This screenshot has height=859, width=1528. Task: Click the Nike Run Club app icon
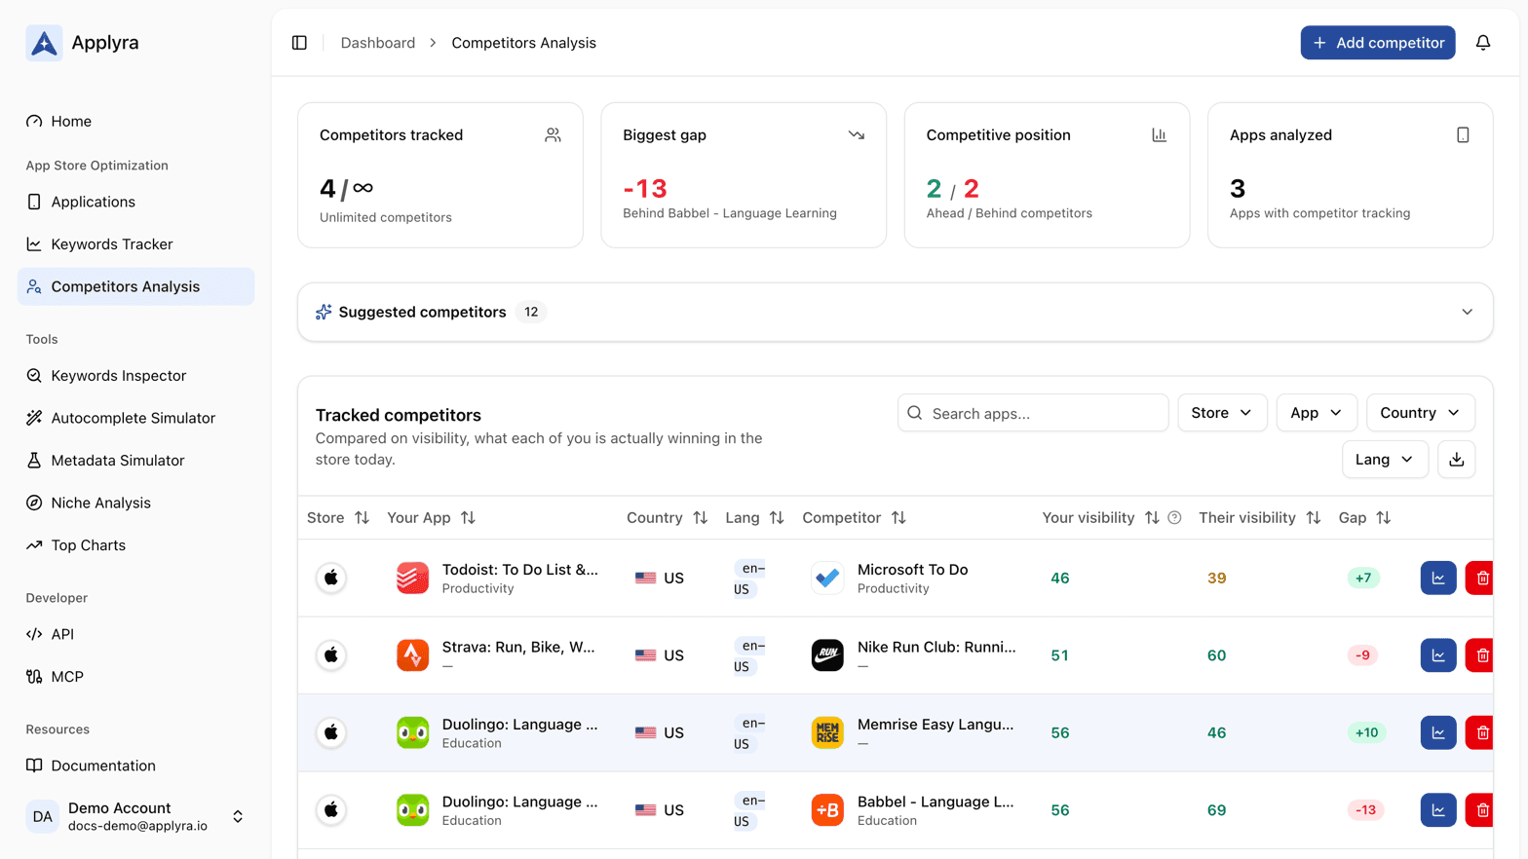[827, 655]
